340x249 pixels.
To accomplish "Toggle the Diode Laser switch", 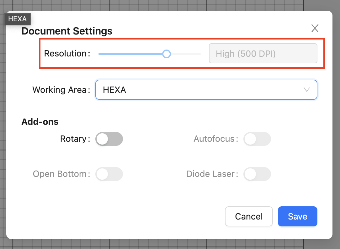I will coord(257,174).
